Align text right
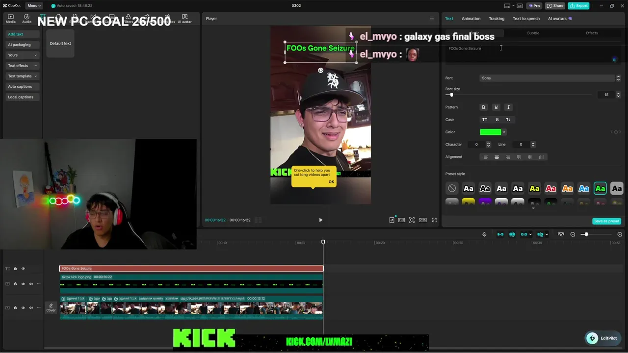 point(508,157)
